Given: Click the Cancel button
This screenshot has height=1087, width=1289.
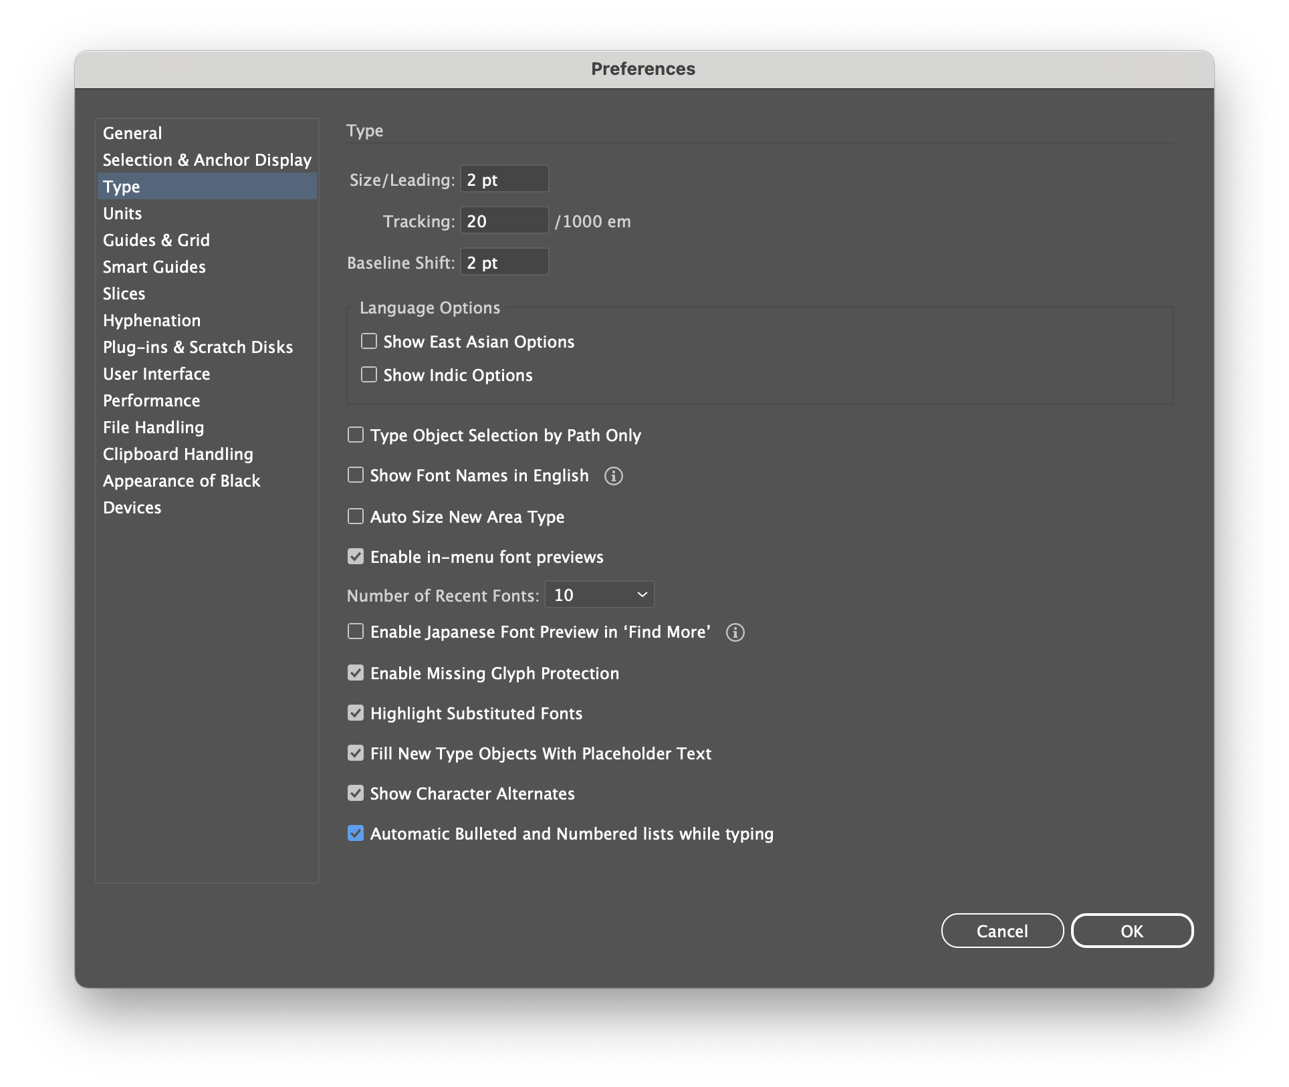Looking at the screenshot, I should [x=1002, y=931].
